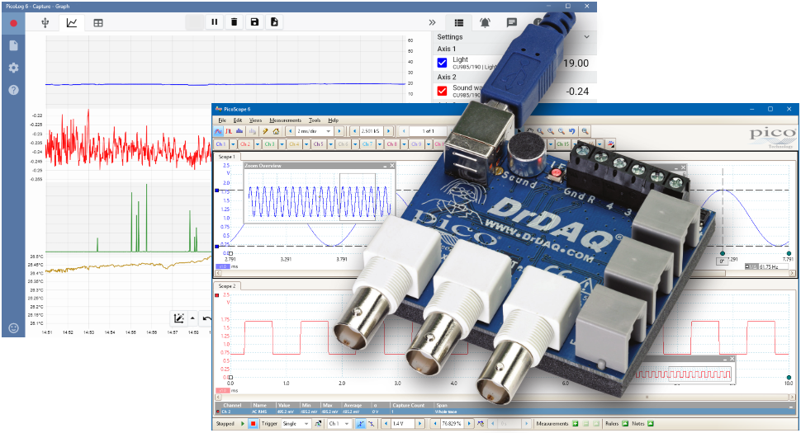Viewport: 801px width, 433px height.
Task: Uncheck the Sound channel checkbox
Action: pos(443,91)
